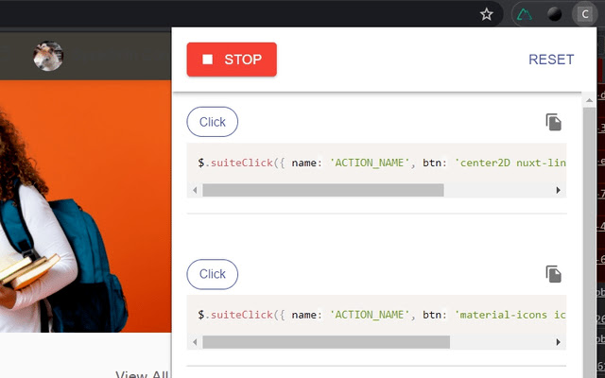Open the user avatar photo on the webpage header
This screenshot has width=605, height=378.
coord(48,56)
